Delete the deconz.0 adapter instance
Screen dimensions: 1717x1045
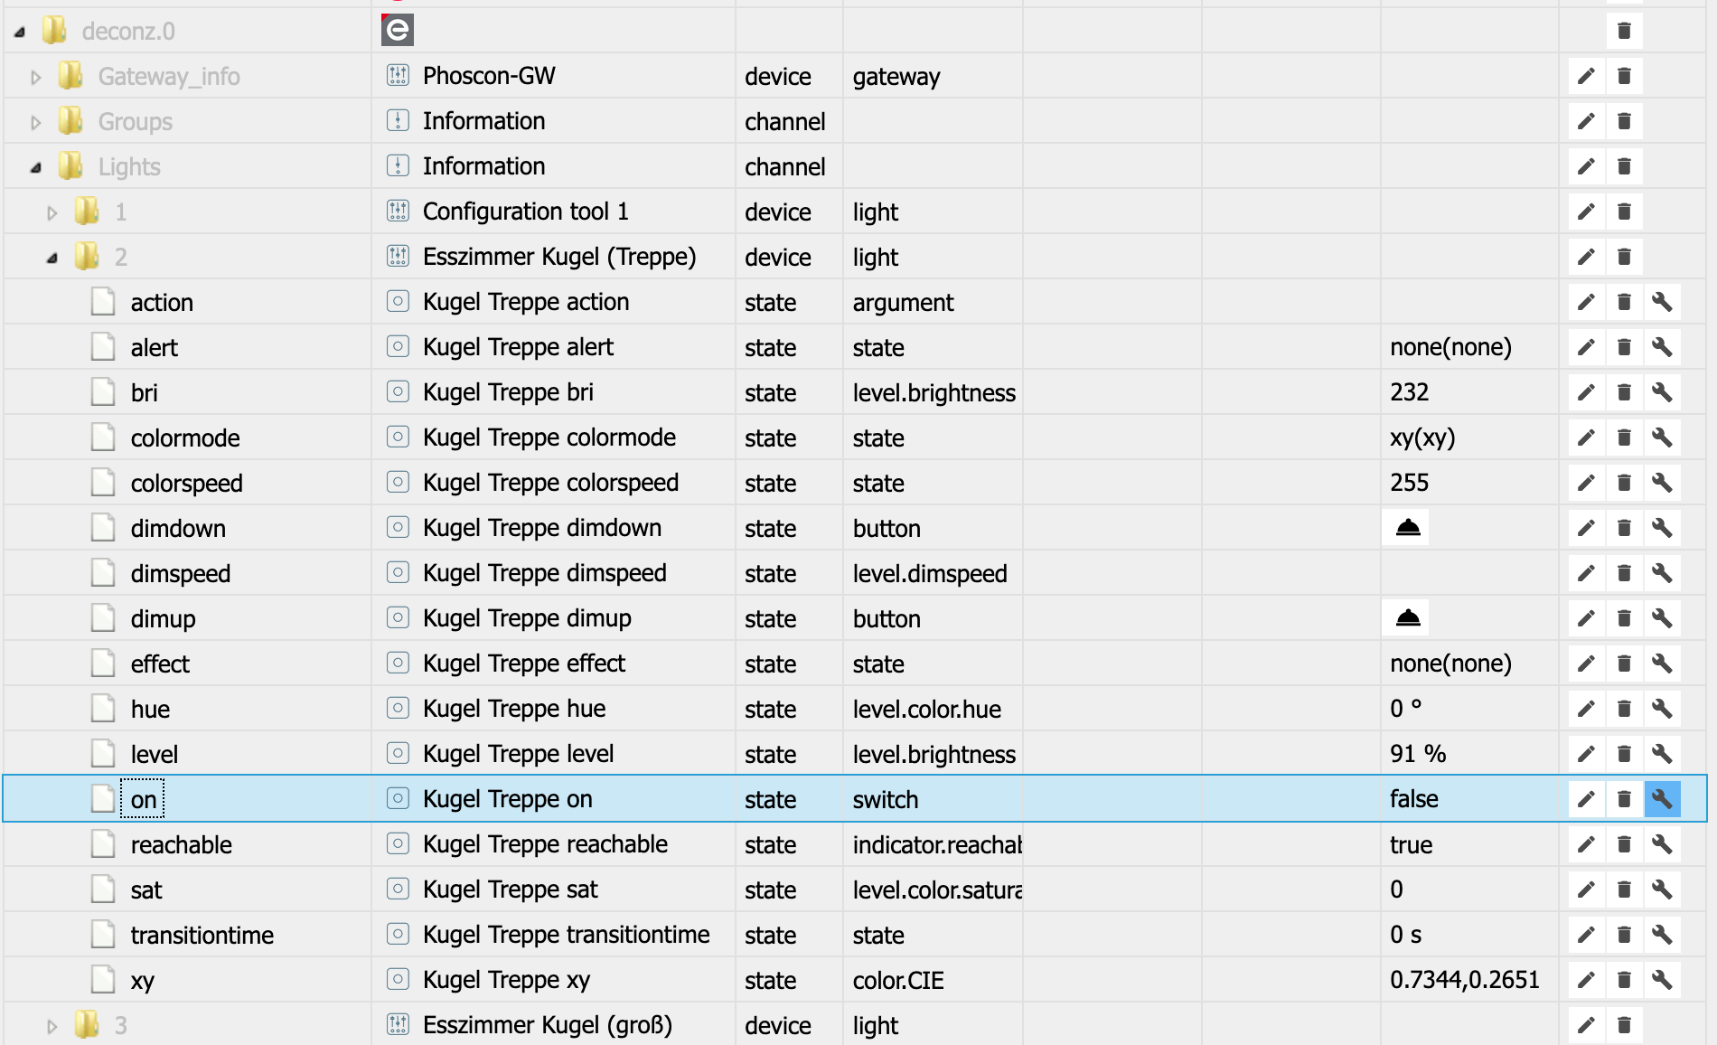click(1624, 31)
